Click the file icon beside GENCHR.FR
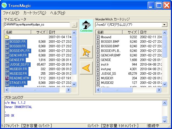This screenshot has height=129, width=172. pos(7,55)
